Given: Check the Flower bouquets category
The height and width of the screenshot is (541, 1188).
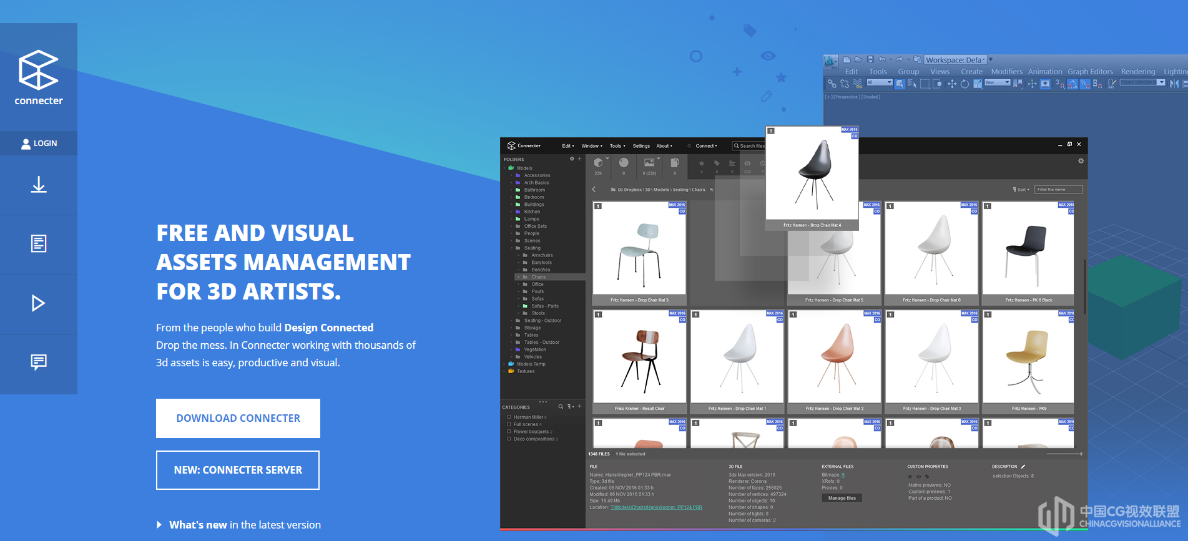Looking at the screenshot, I should pos(509,432).
